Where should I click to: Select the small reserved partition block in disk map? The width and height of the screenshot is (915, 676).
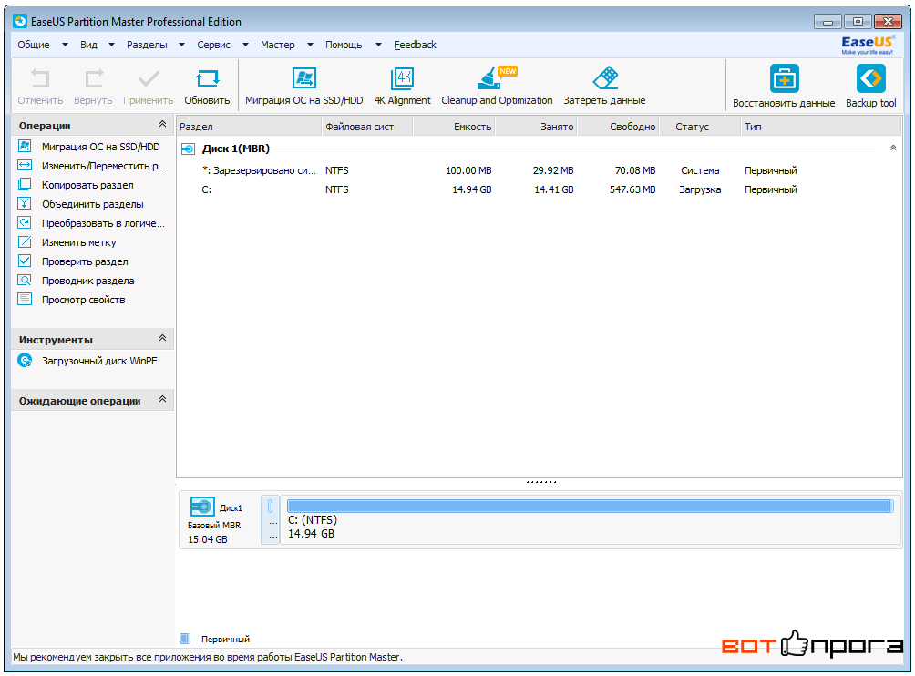tap(270, 520)
